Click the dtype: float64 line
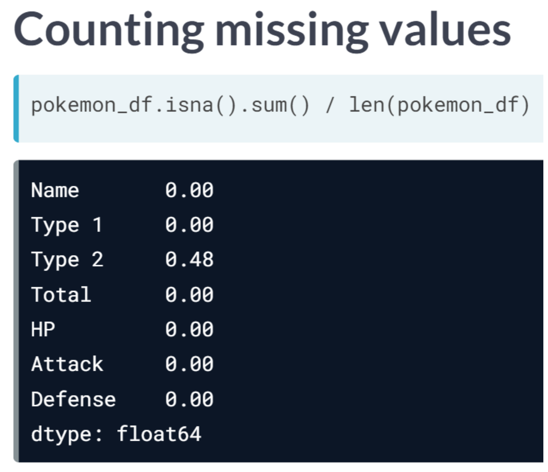This screenshot has width=548, height=472. click(x=116, y=434)
